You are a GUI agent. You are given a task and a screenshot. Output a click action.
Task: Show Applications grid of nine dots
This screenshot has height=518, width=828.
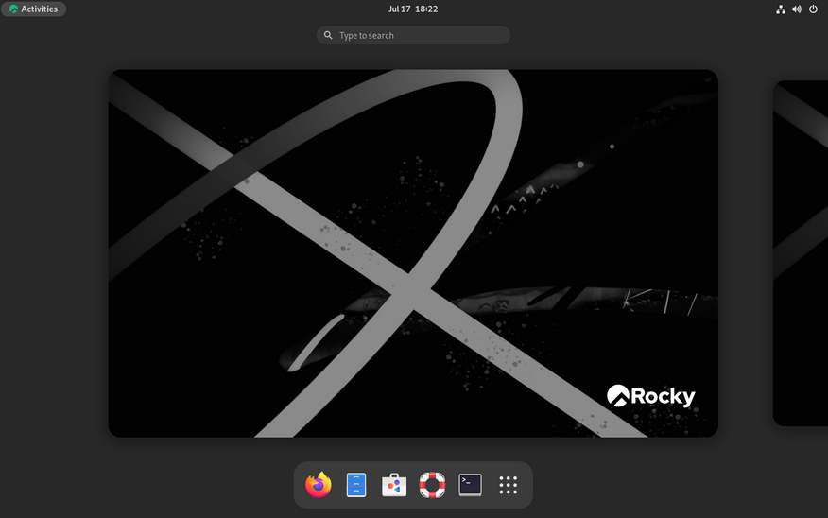[x=508, y=485]
